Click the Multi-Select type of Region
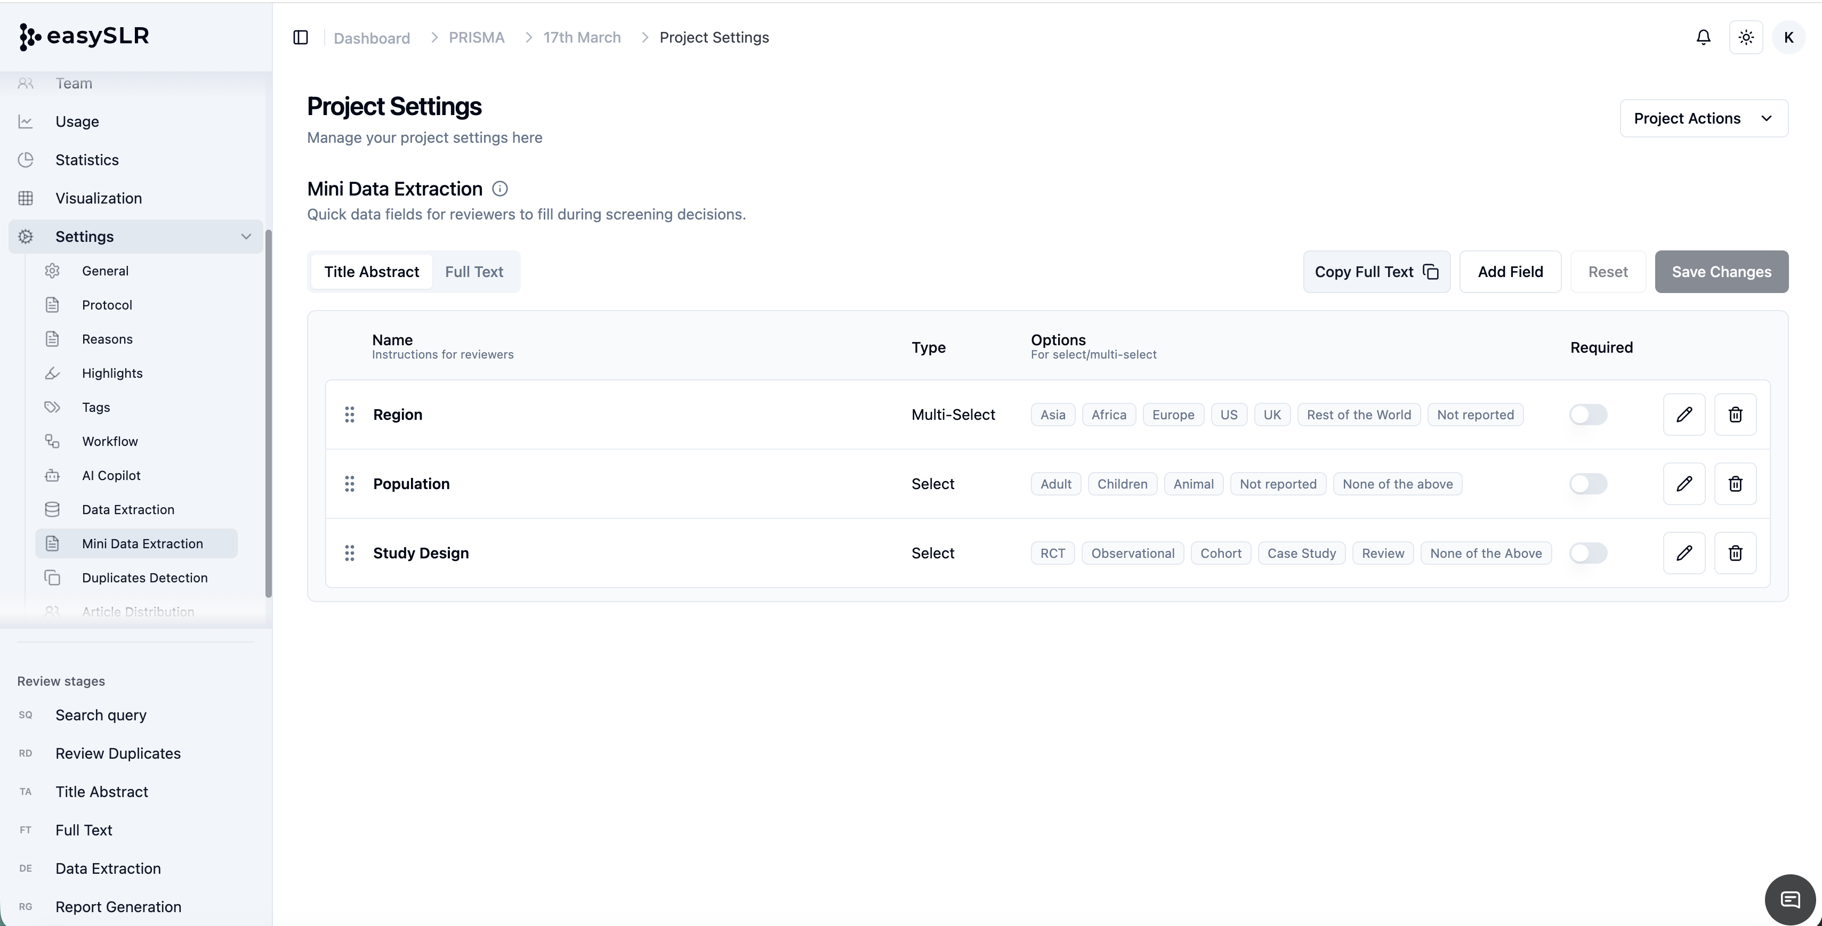This screenshot has width=1822, height=926. [x=953, y=414]
